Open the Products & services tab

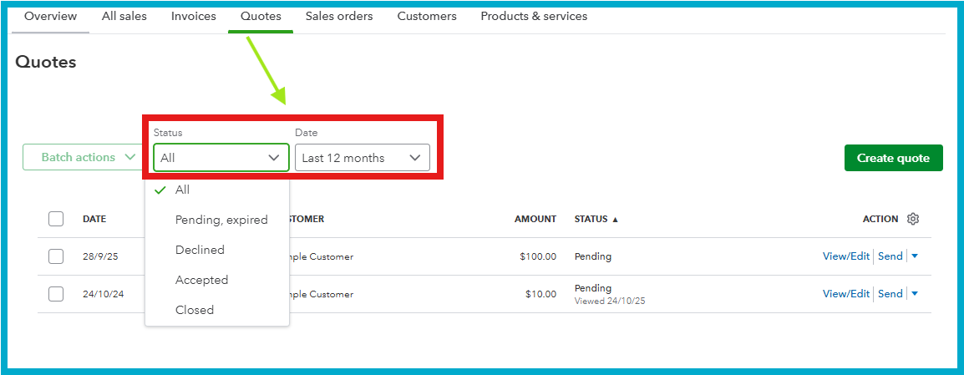[534, 16]
